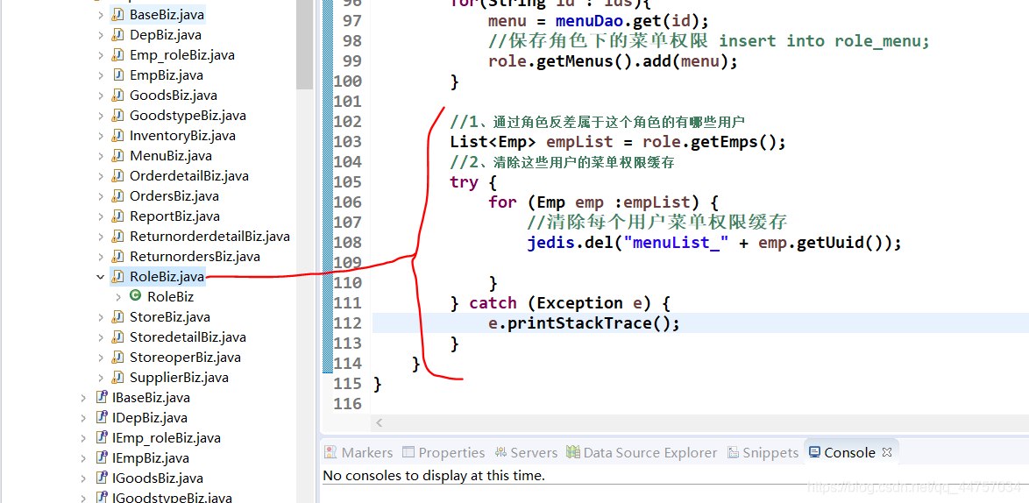Screen dimensions: 1029x503
Task: Expand the RoleBiz class node
Action: coord(118,297)
